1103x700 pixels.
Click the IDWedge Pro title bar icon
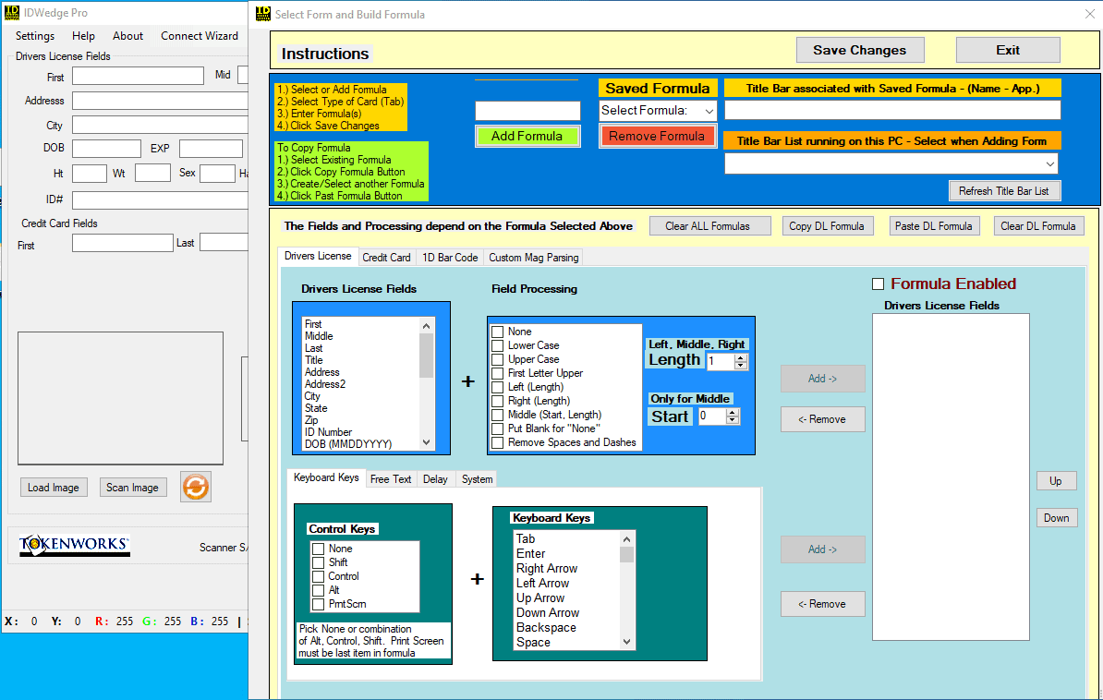(12, 13)
